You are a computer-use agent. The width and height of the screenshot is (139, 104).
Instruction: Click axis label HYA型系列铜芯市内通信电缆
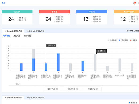(x=132, y=77)
